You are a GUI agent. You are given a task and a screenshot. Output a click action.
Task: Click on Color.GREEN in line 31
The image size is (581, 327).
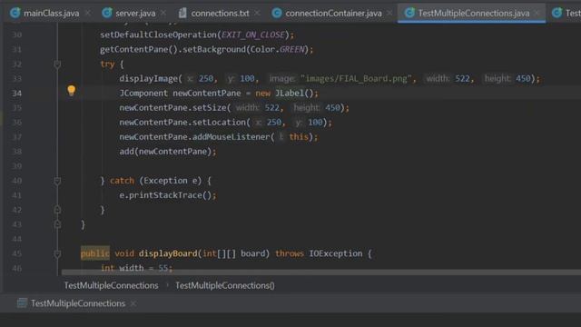click(277, 49)
